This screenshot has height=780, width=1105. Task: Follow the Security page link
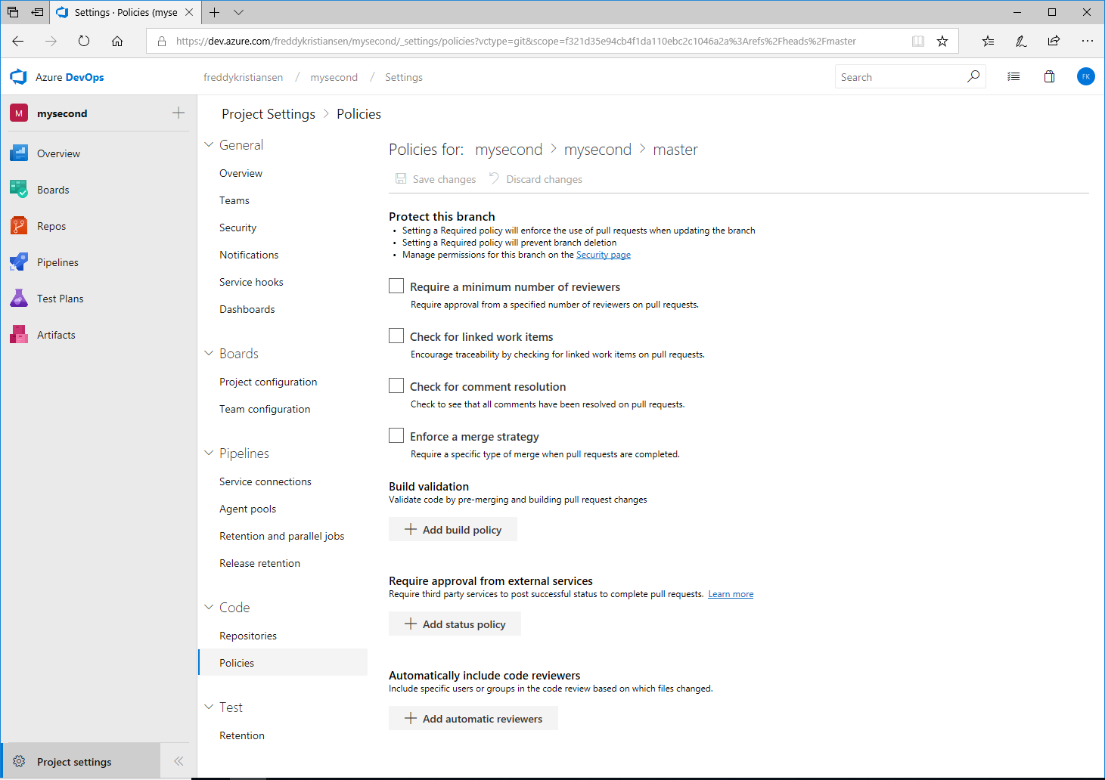point(603,255)
